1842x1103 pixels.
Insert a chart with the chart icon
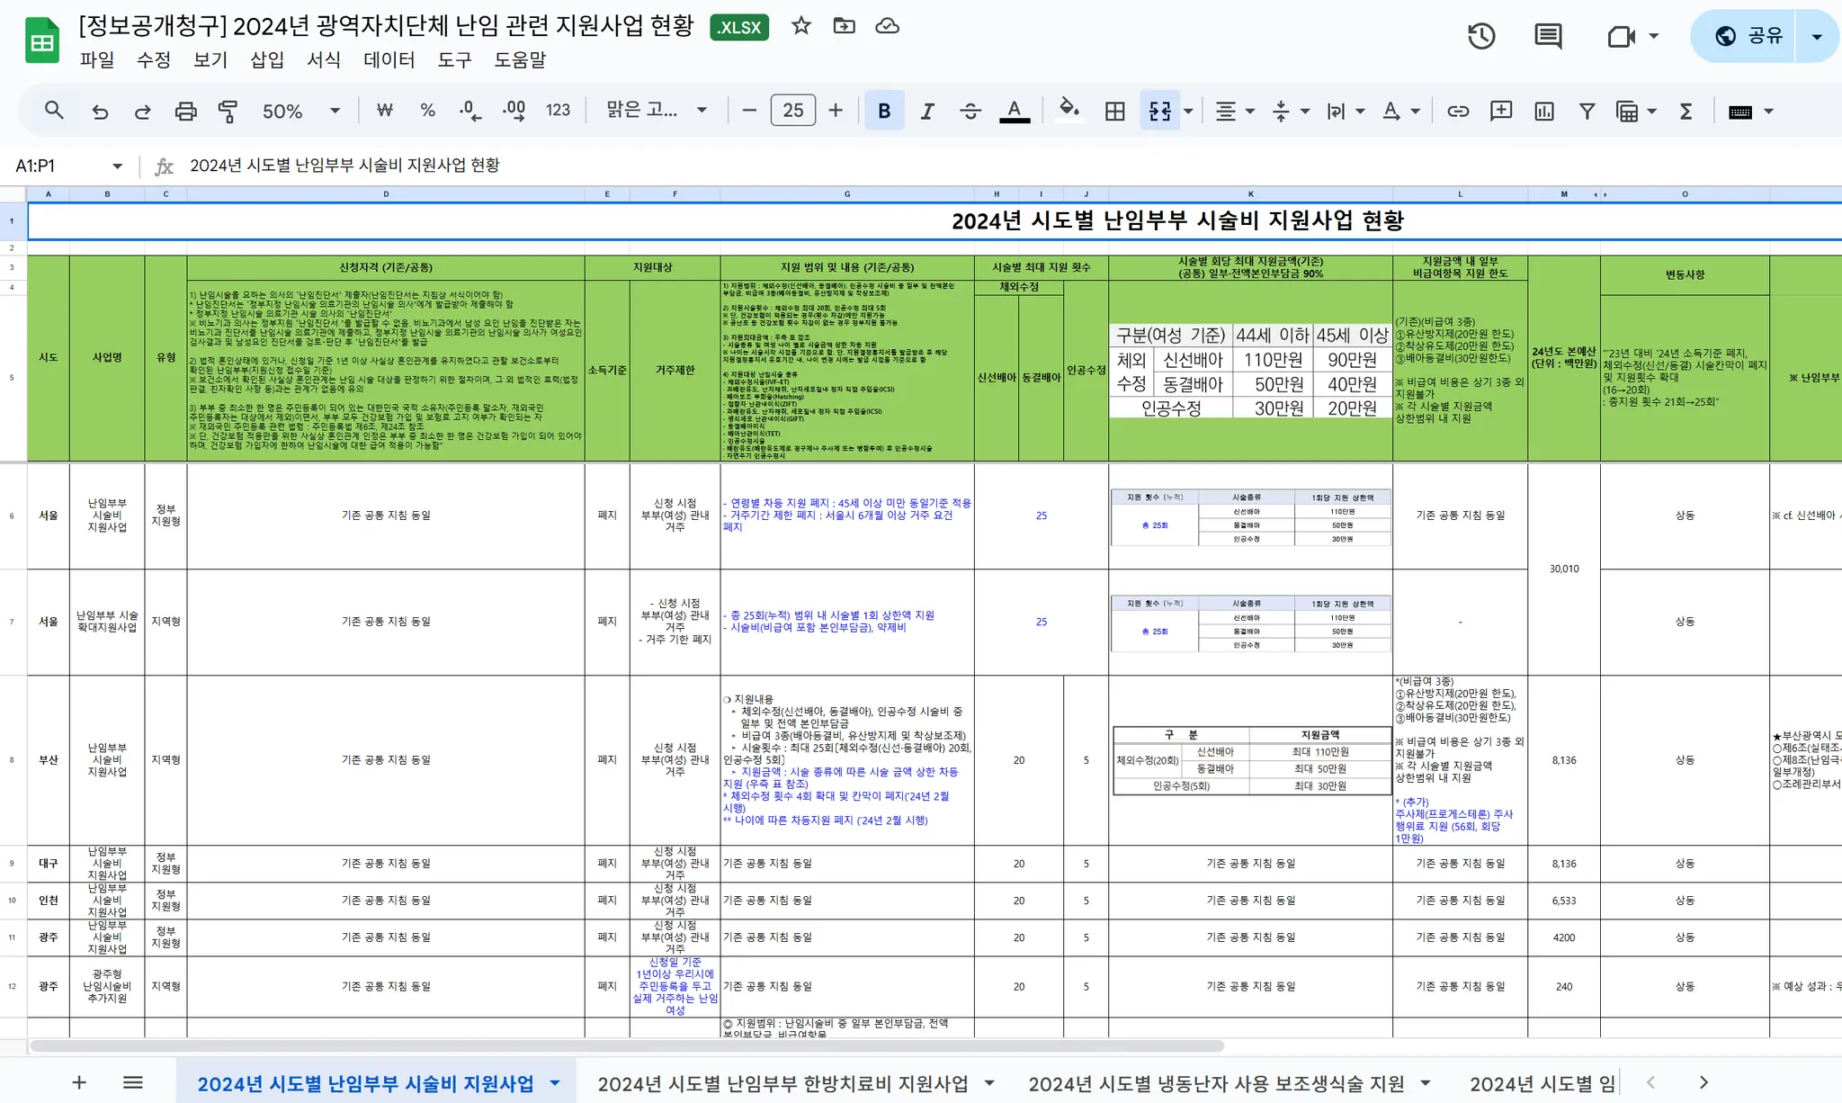tap(1543, 111)
